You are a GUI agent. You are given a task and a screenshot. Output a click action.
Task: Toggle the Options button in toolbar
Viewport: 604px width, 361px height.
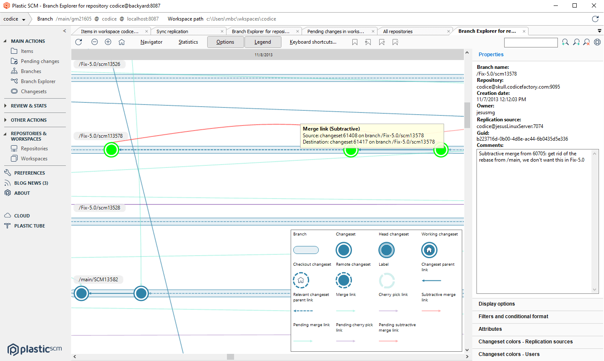[225, 42]
